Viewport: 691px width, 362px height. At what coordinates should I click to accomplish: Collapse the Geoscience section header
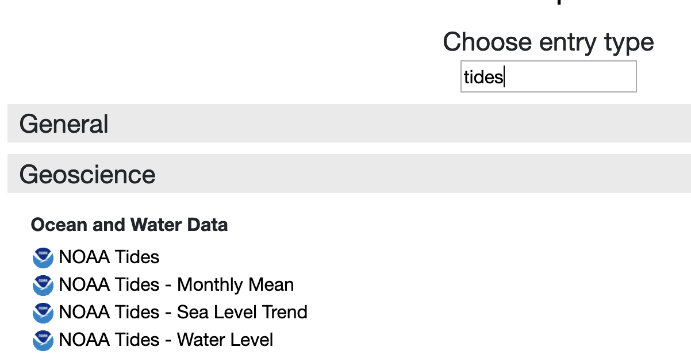point(349,174)
